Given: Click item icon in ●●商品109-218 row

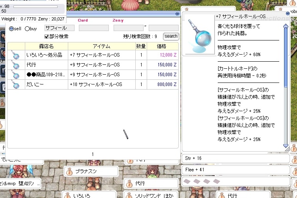Looking at the screenshot, I should [15, 75].
